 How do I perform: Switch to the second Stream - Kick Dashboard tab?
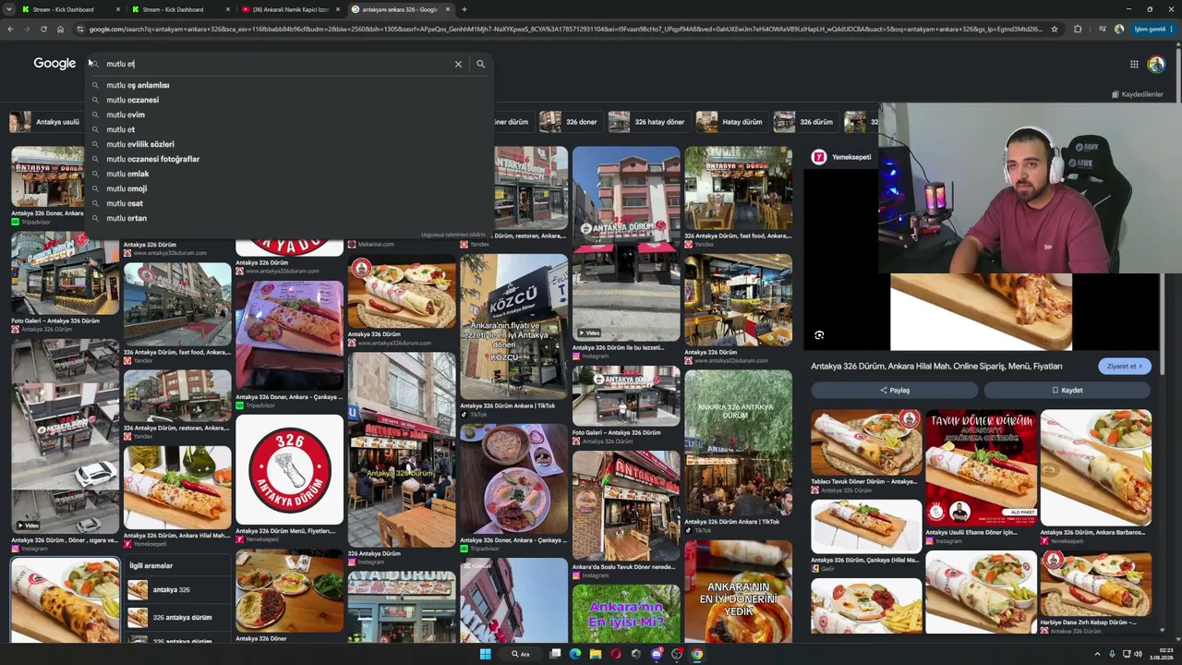pyautogui.click(x=181, y=9)
